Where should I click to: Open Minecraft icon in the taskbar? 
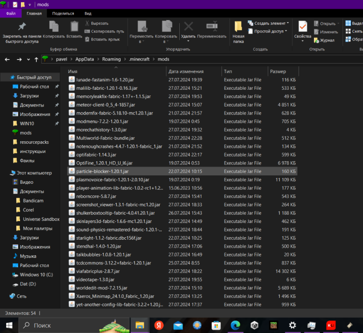coord(274,325)
